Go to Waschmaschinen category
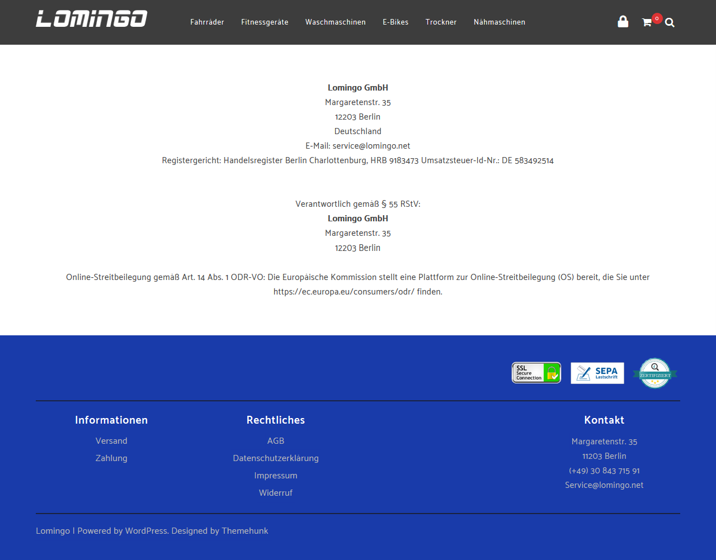This screenshot has height=560, width=716. (336, 22)
